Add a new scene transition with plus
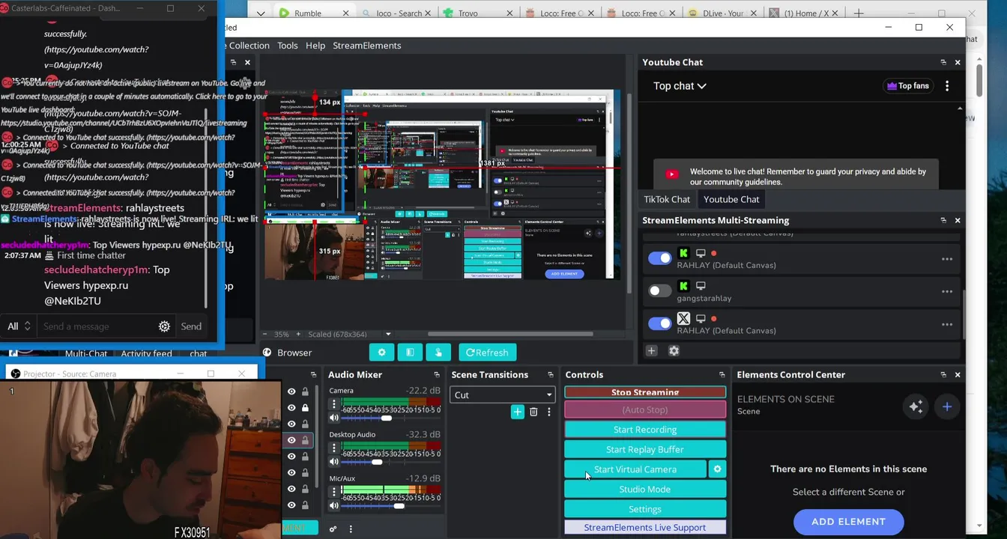Screen dimensions: 1007x539 pos(517,412)
